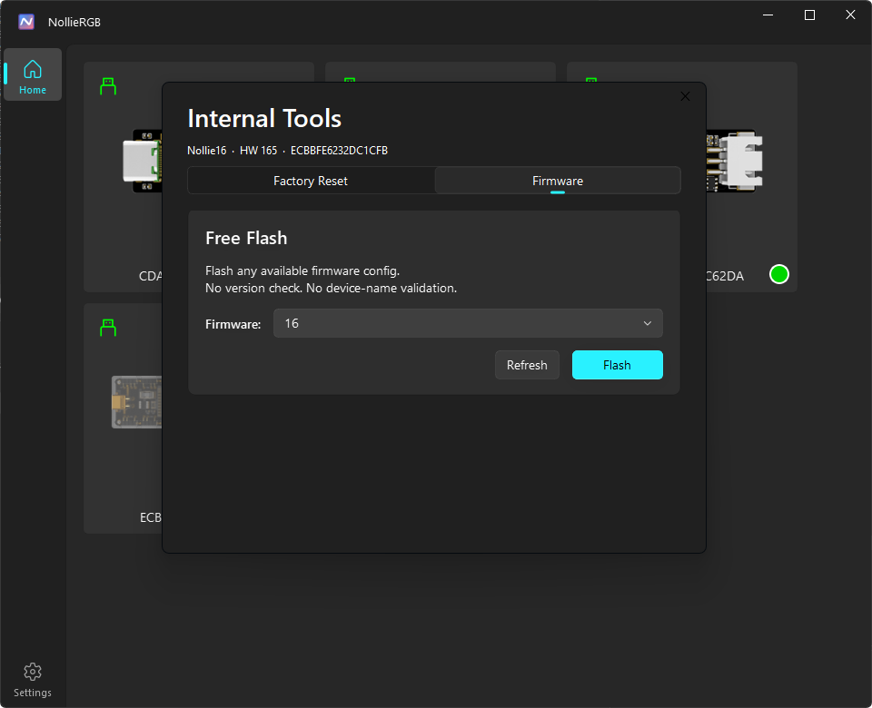Open Settings gear in sidebar
This screenshot has width=872, height=708.
point(33,680)
